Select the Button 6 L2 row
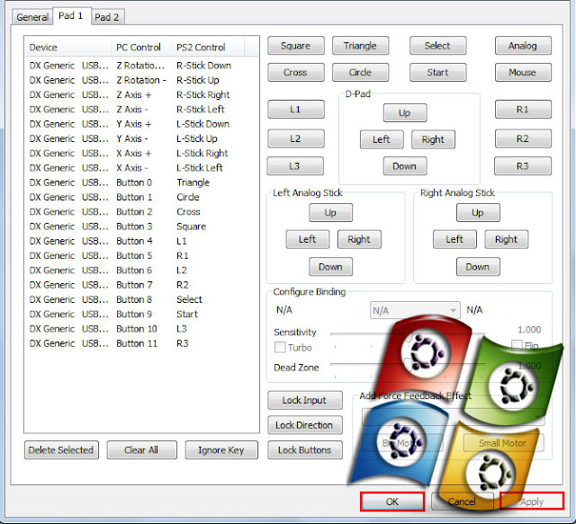The width and height of the screenshot is (576, 524). [x=142, y=271]
